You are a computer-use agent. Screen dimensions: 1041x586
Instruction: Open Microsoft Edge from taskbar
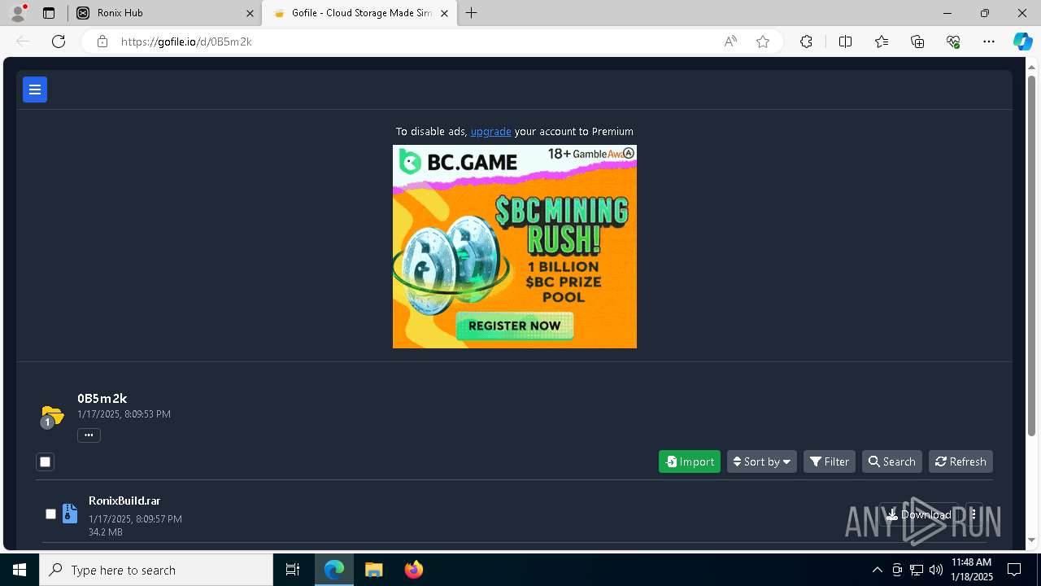tap(334, 570)
